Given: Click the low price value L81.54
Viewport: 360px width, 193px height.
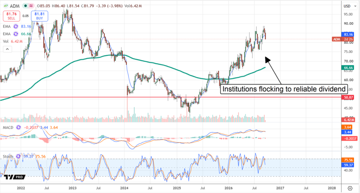Looking at the screenshot, I should tap(73, 6).
